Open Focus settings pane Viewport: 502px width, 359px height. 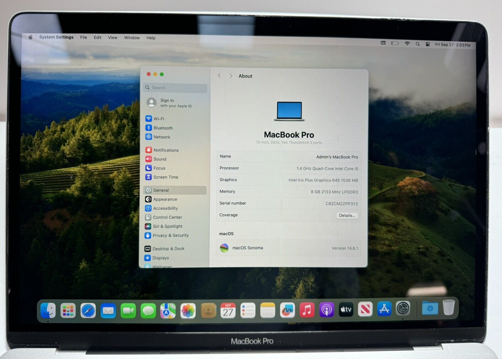pos(155,168)
